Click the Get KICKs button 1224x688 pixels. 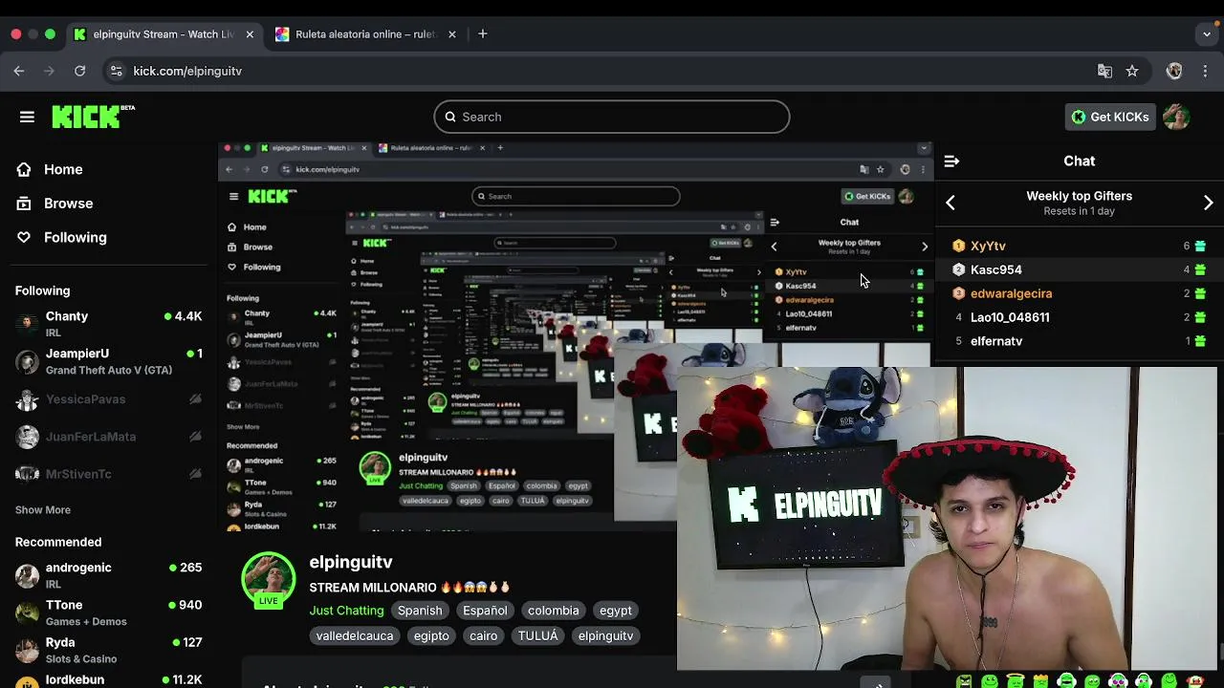pos(1110,117)
